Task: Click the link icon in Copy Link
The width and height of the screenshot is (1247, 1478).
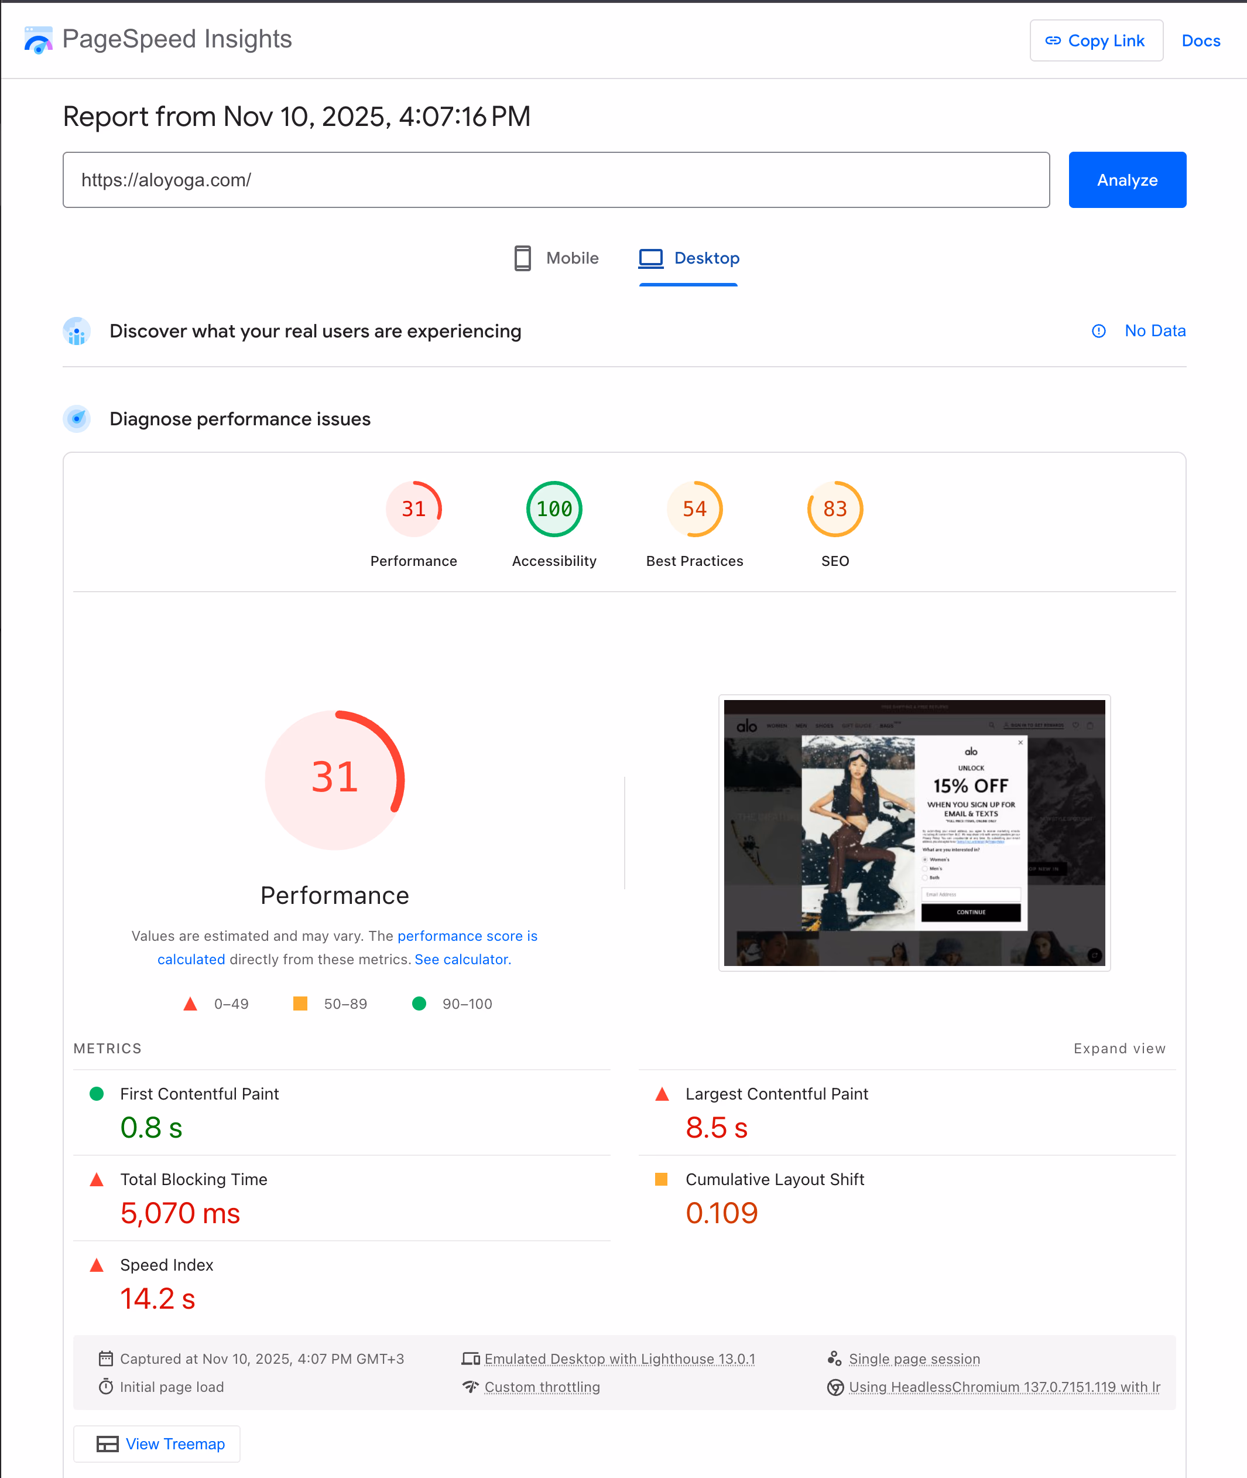Action: [x=1053, y=41]
